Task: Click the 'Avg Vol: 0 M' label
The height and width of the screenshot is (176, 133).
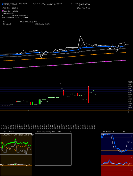Action: (x=84, y=5)
